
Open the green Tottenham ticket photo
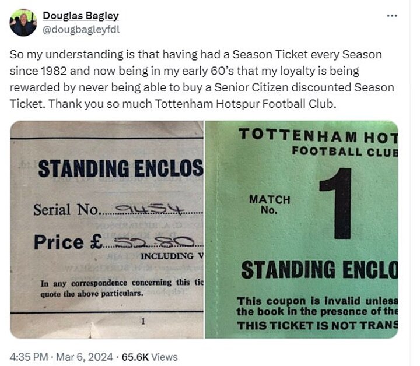click(302, 229)
